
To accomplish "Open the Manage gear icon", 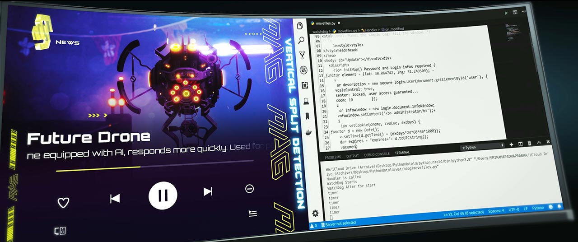I will pyautogui.click(x=315, y=213).
